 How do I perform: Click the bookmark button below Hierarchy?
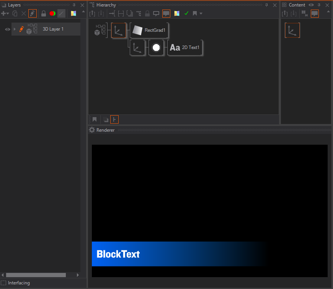tap(95, 119)
